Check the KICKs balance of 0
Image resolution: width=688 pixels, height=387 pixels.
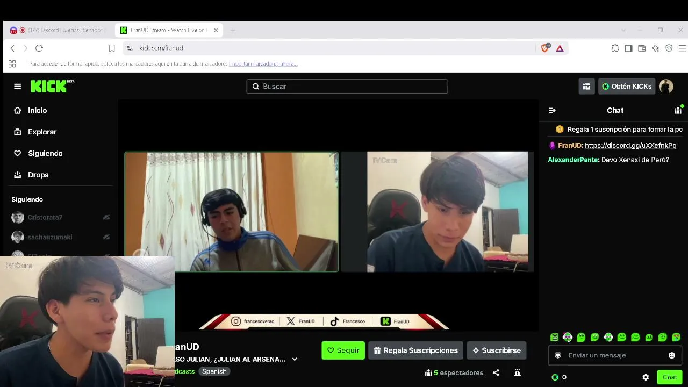coord(559,377)
